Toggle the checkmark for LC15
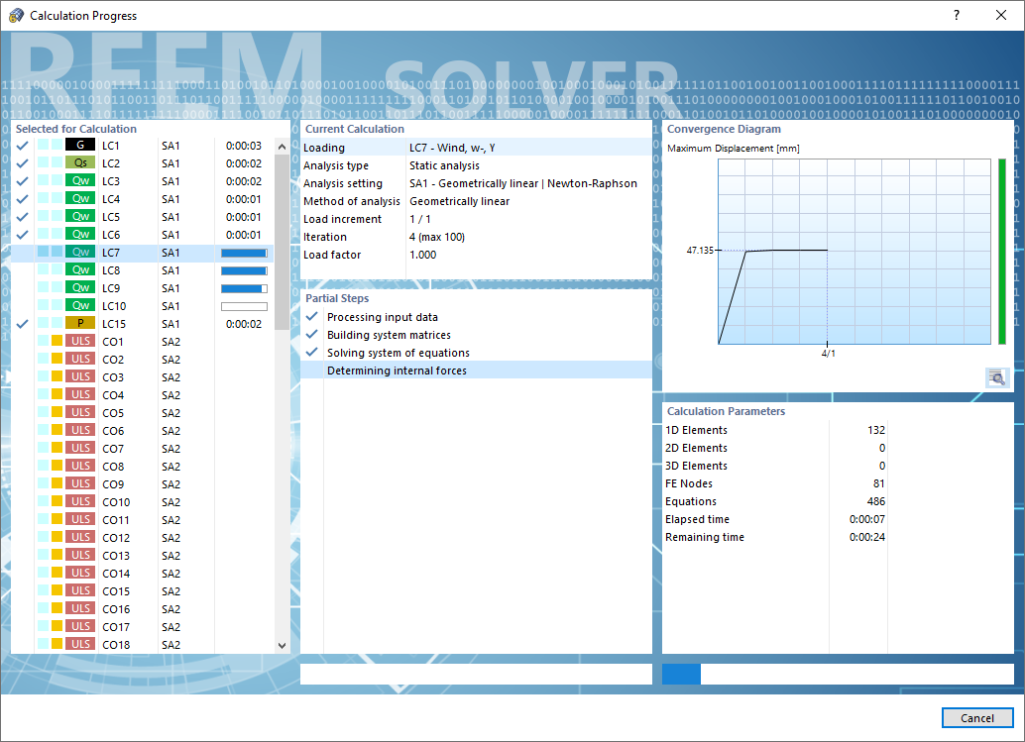Viewport: 1025px width, 742px height. (22, 324)
